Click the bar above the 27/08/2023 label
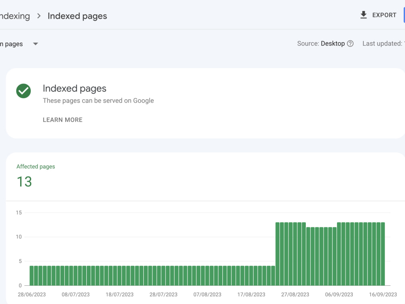The width and height of the screenshot is (405, 304). point(295,254)
